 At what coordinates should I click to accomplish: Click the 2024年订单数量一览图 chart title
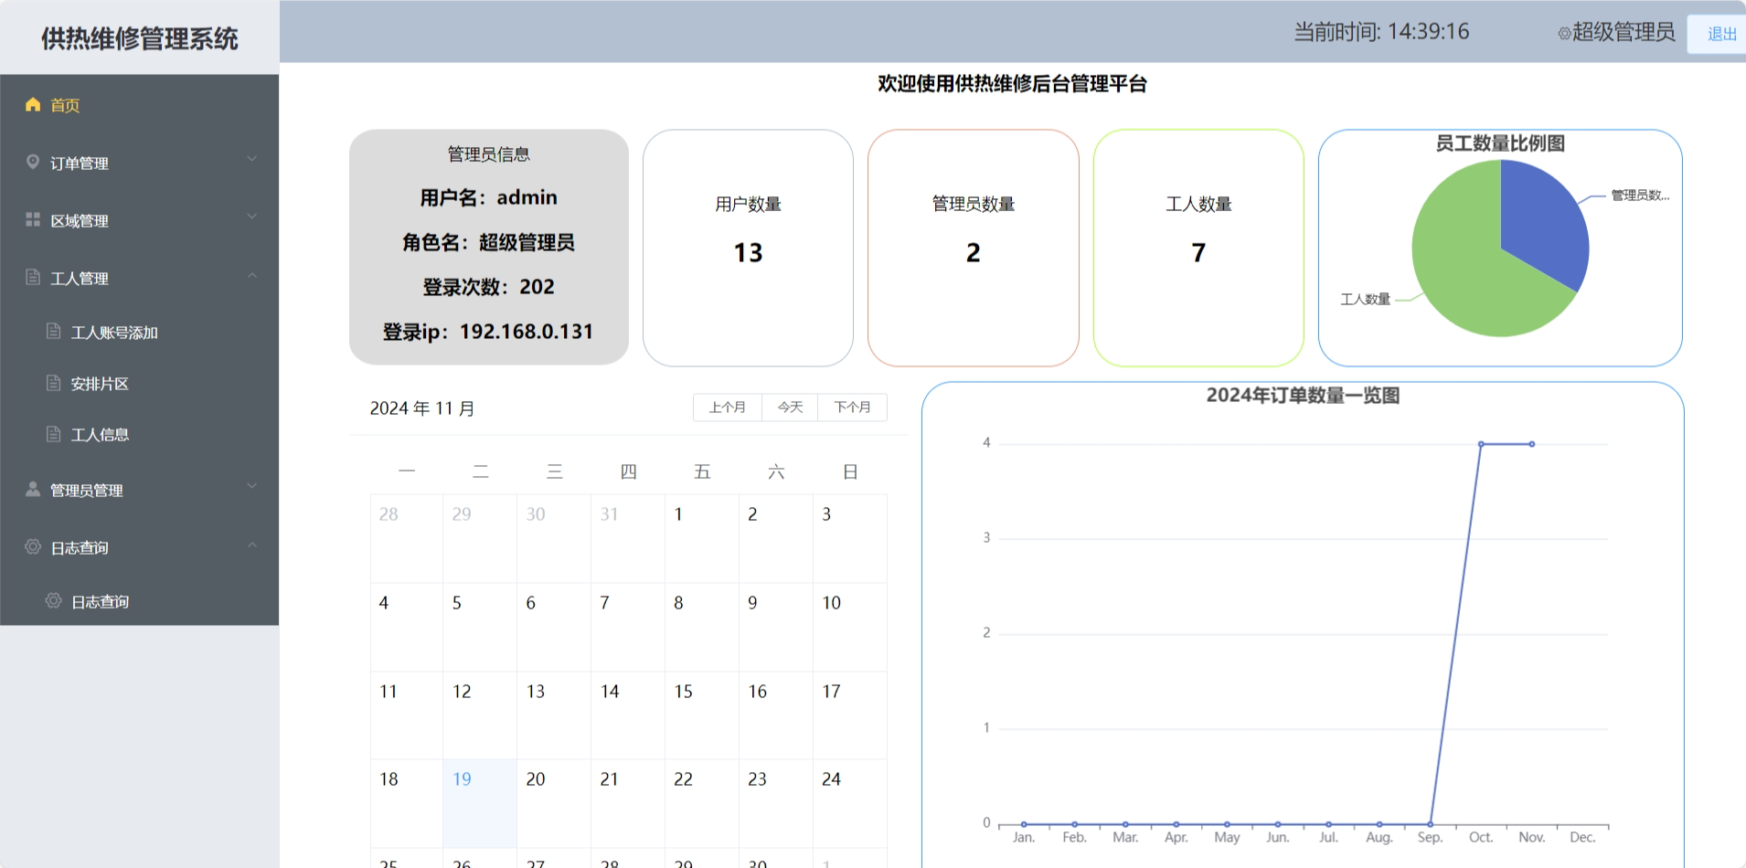(1303, 396)
